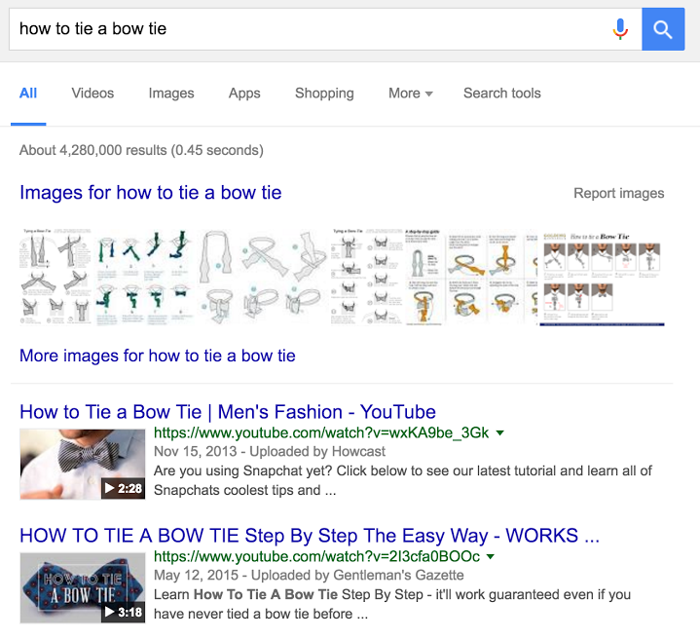Open the photo grid 'How to tie a Bow Tie' image
700x638 pixels.
pos(603,278)
